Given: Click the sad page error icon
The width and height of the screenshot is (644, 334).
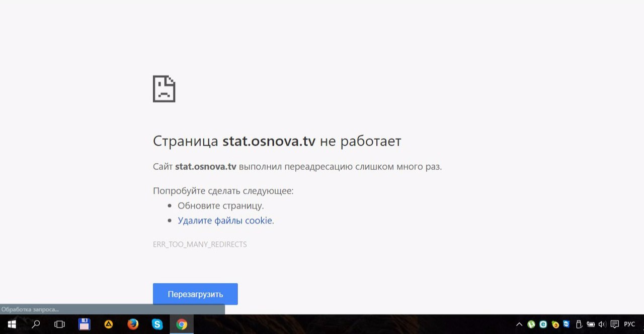Looking at the screenshot, I should 164,89.
